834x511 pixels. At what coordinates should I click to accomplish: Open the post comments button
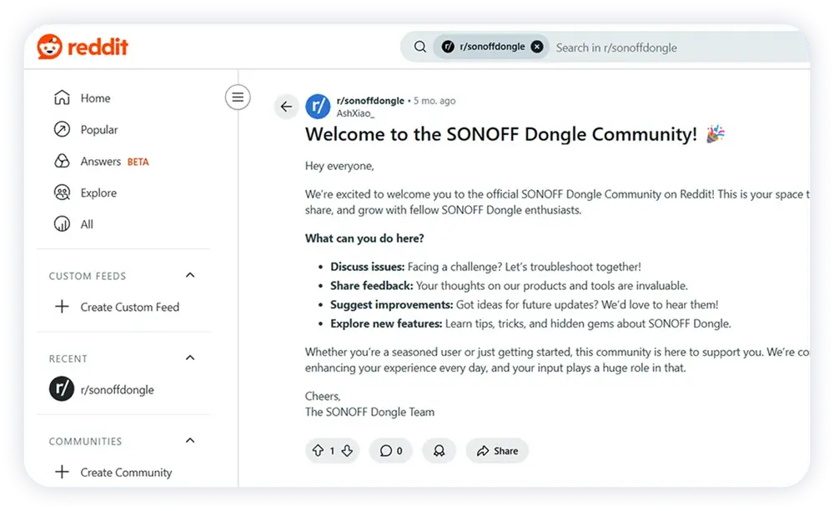click(x=391, y=451)
